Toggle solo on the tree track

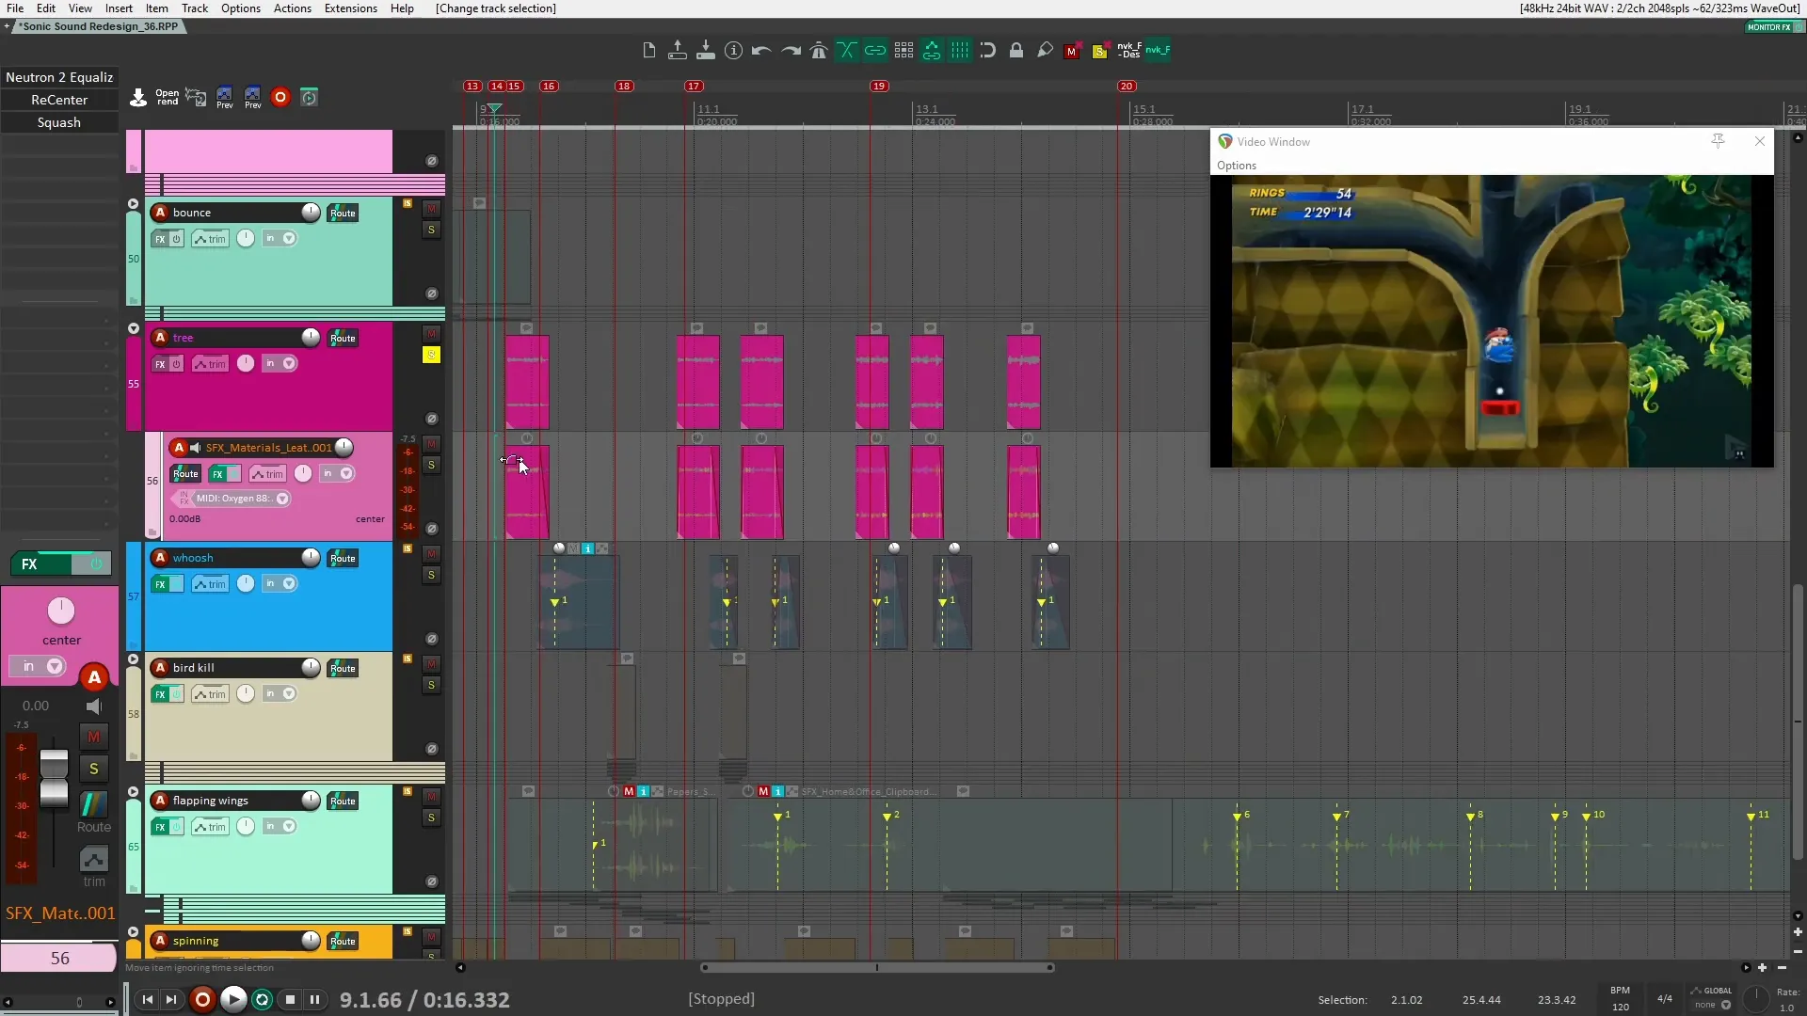431,355
